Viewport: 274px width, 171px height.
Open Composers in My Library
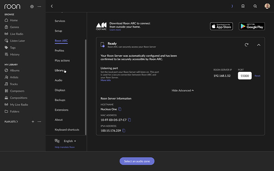click(x=14, y=91)
